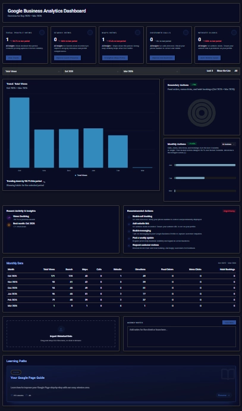
Task: Click the middle progress bar in Monthly Actions
Action: pos(205,178)
